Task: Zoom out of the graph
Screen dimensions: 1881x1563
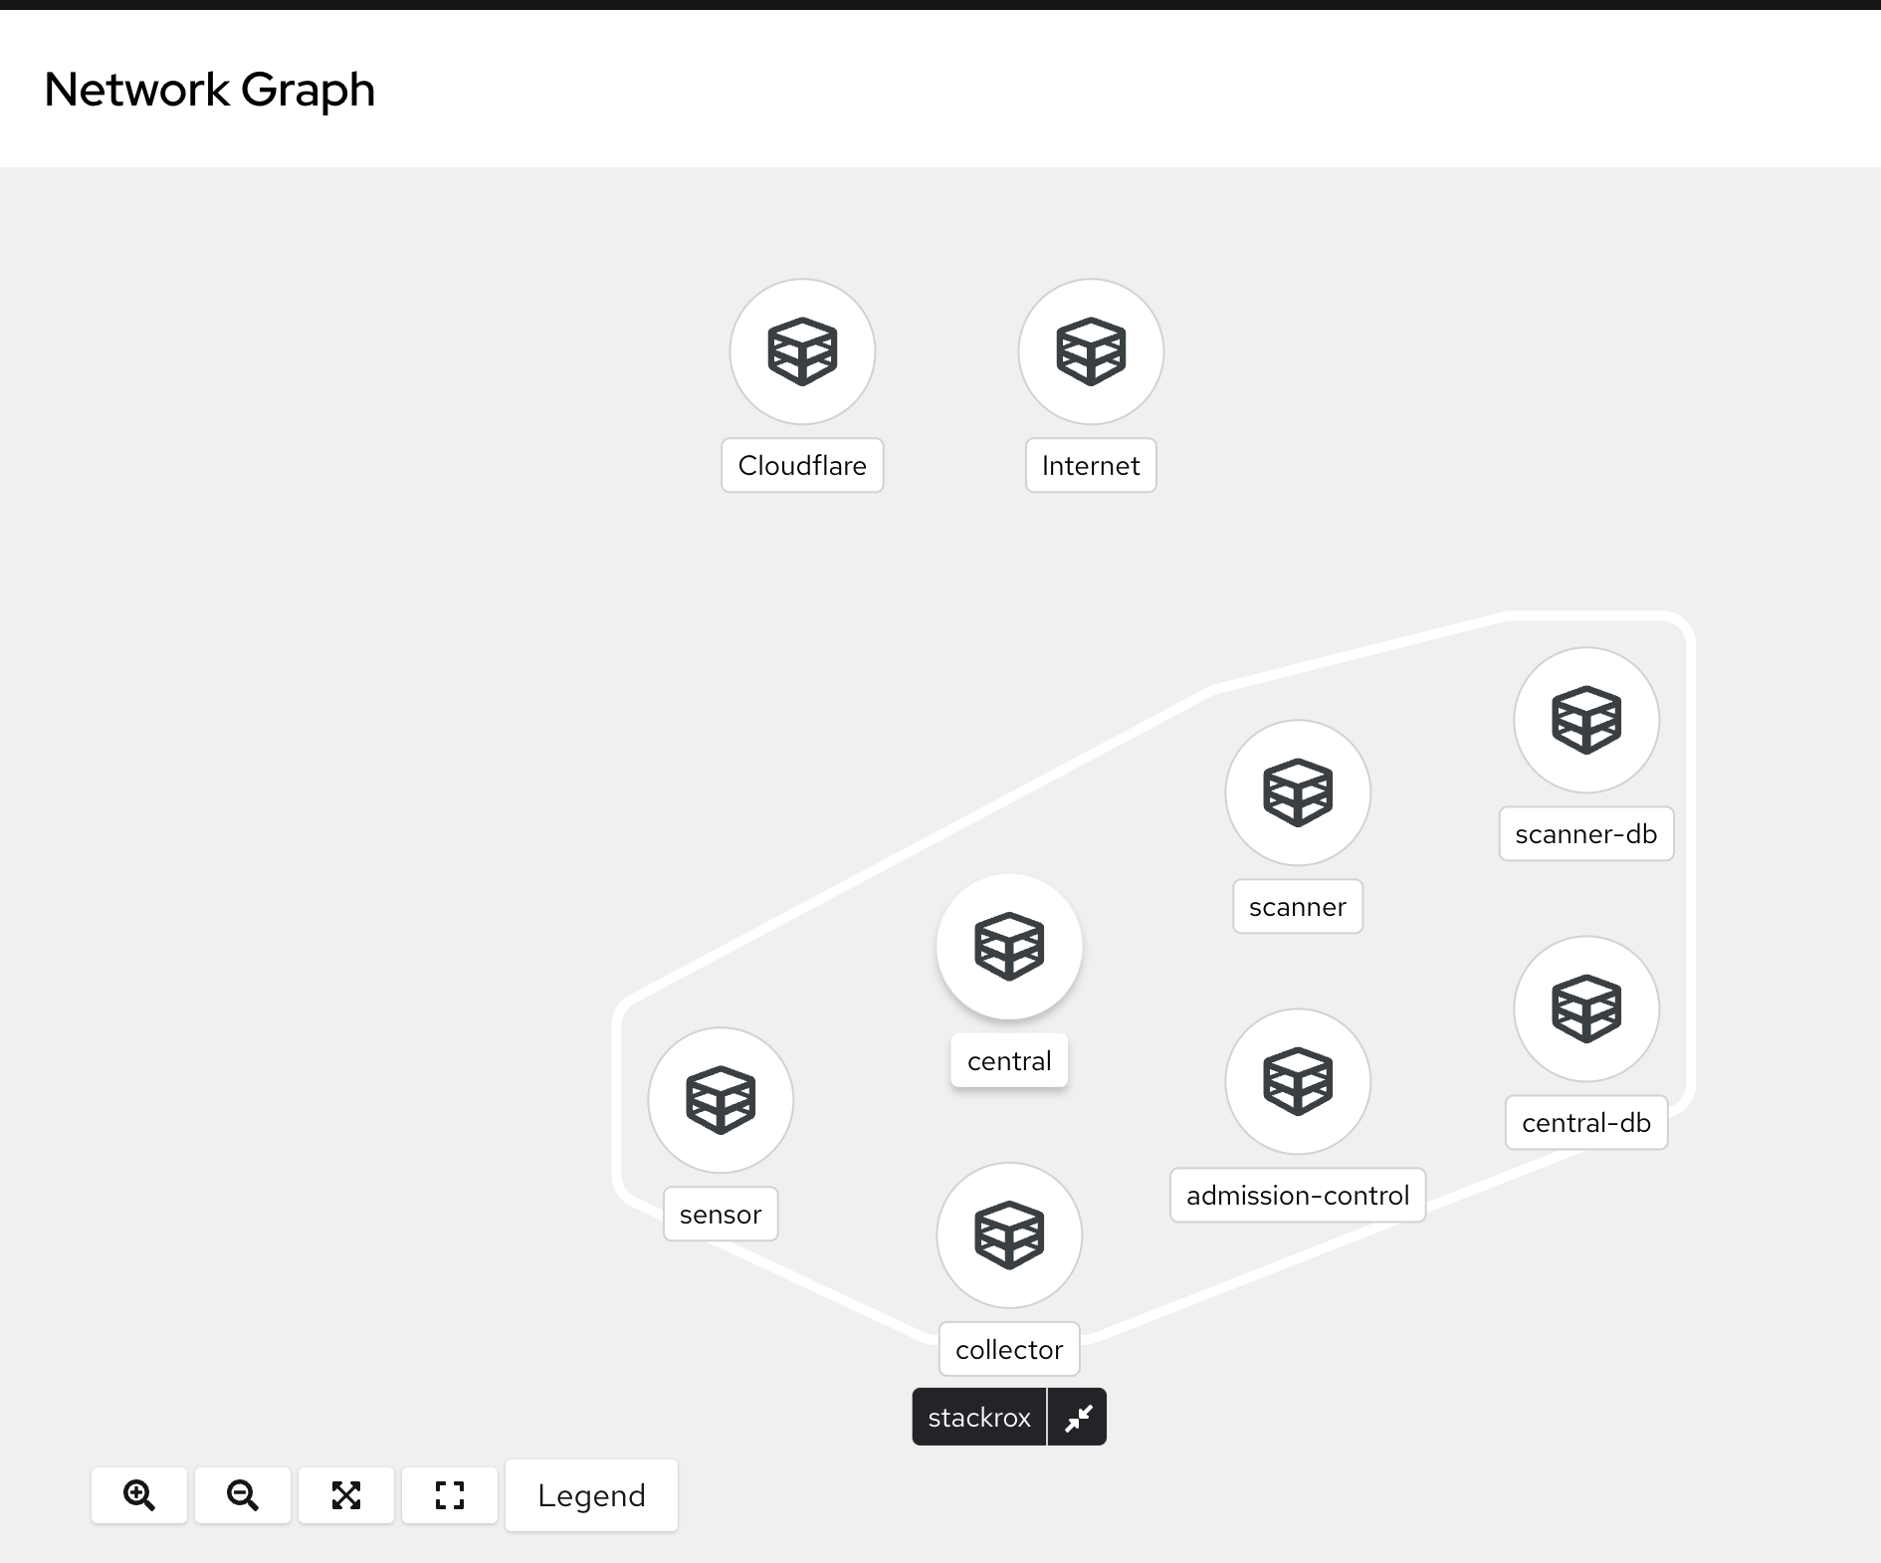Action: (243, 1495)
